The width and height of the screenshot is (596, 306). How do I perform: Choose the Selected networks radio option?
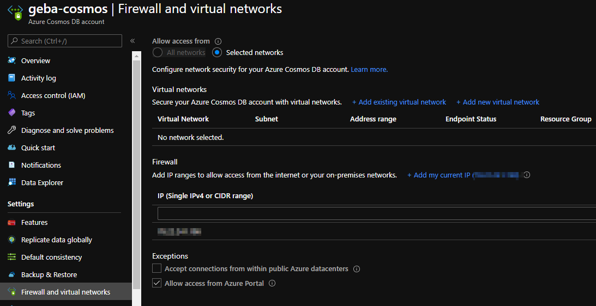(217, 53)
